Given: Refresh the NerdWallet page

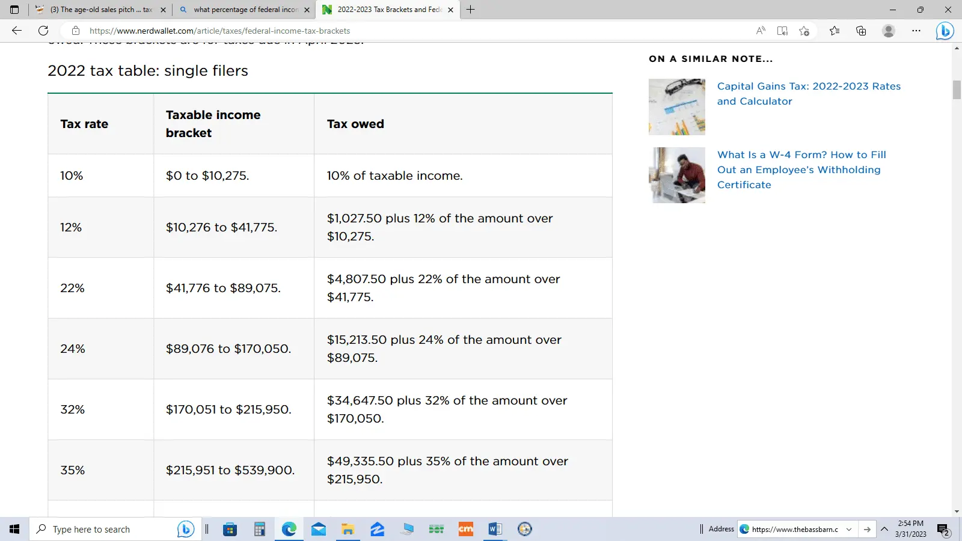Looking at the screenshot, I should click(x=43, y=31).
